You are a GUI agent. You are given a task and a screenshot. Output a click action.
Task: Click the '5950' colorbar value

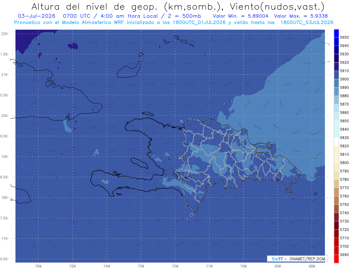[x=344, y=37]
